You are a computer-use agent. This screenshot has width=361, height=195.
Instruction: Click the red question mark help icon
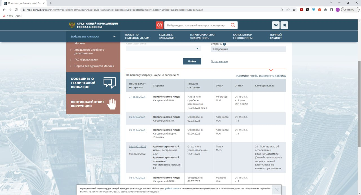pos(160,25)
